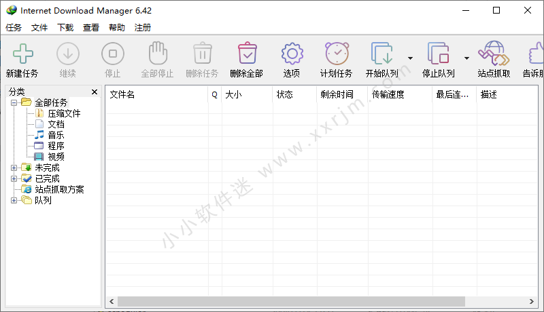
Task: Open the 下载 menu
Action: click(65, 28)
